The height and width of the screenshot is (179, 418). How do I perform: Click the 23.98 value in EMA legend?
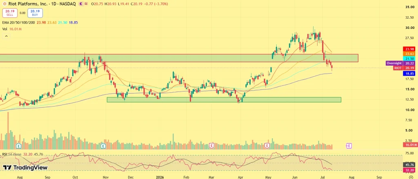coord(41,22)
